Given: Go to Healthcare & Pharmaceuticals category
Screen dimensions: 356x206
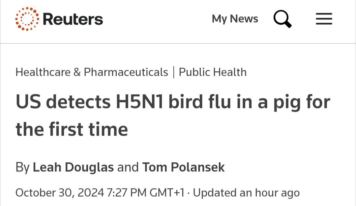Looking at the screenshot, I should coord(92,72).
